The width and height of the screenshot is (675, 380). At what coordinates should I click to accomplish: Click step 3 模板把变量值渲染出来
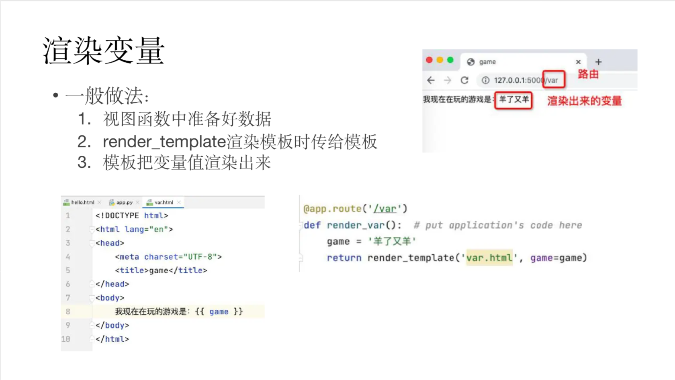click(187, 163)
